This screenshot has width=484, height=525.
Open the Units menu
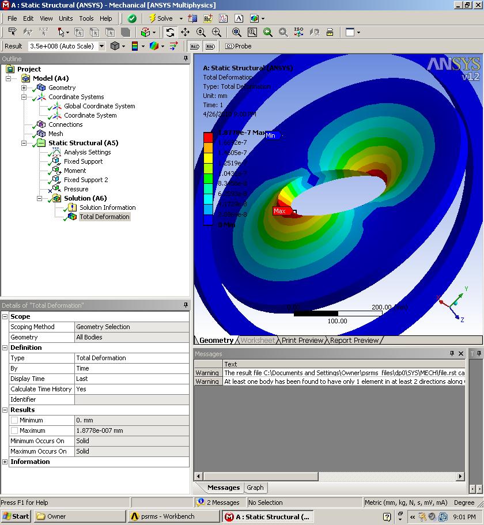tap(66, 18)
